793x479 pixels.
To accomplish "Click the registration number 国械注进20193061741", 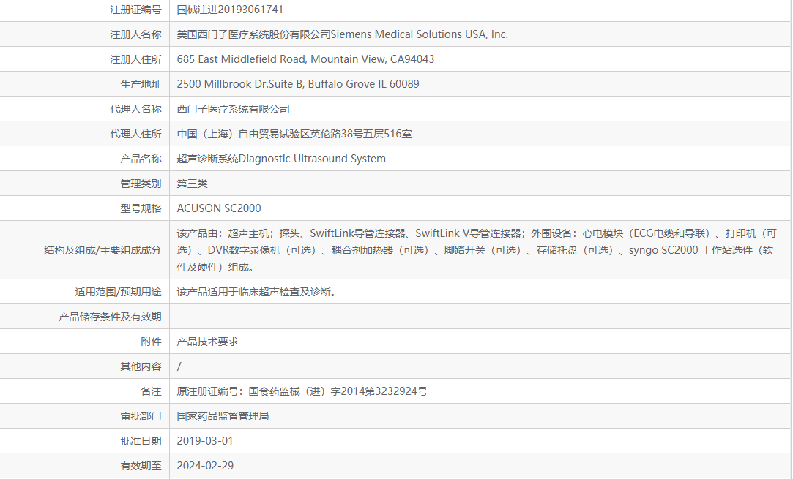I will tap(230, 10).
